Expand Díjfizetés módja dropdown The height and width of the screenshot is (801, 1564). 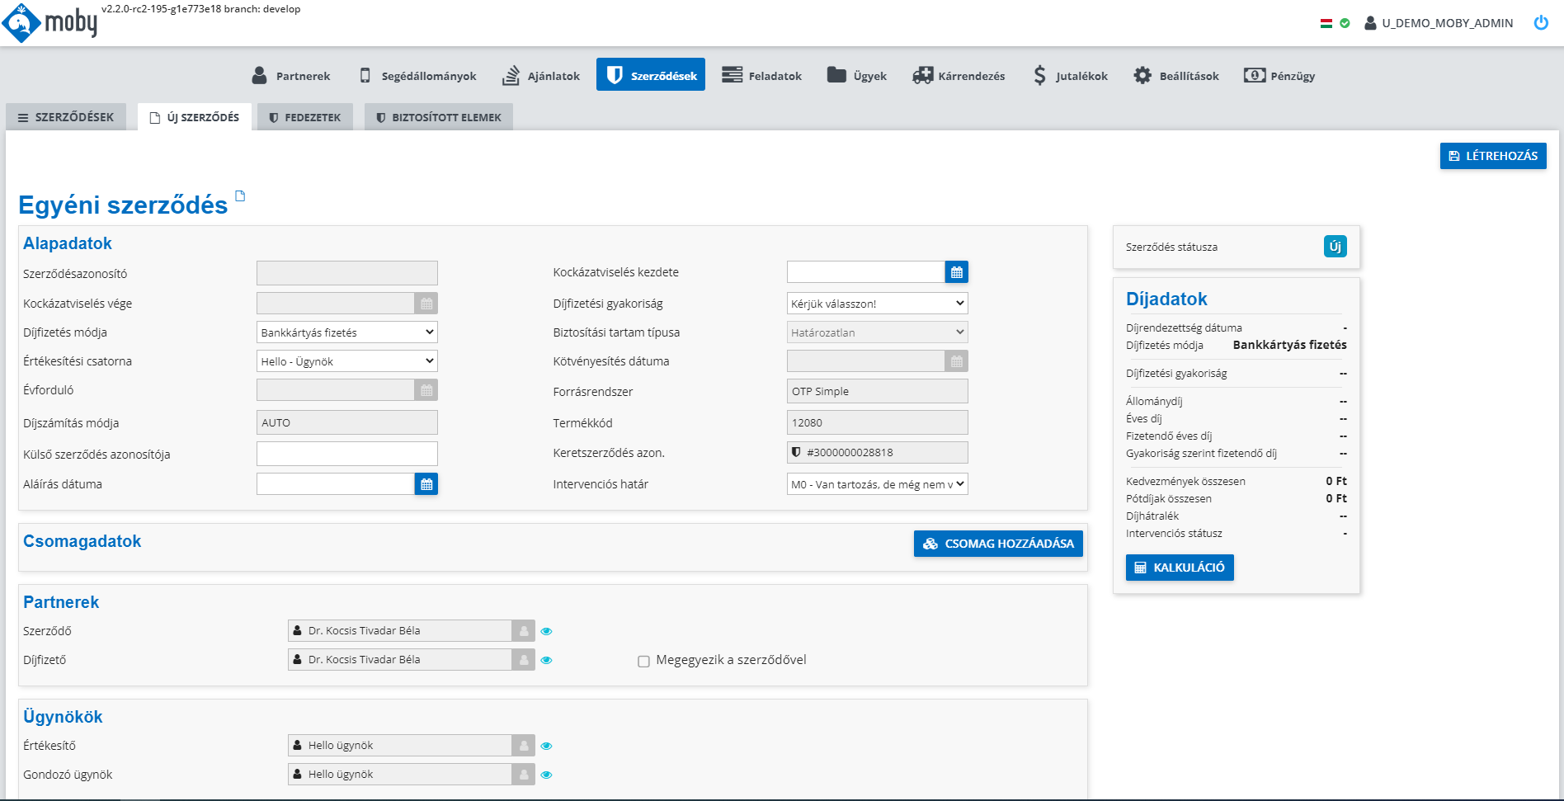click(346, 332)
